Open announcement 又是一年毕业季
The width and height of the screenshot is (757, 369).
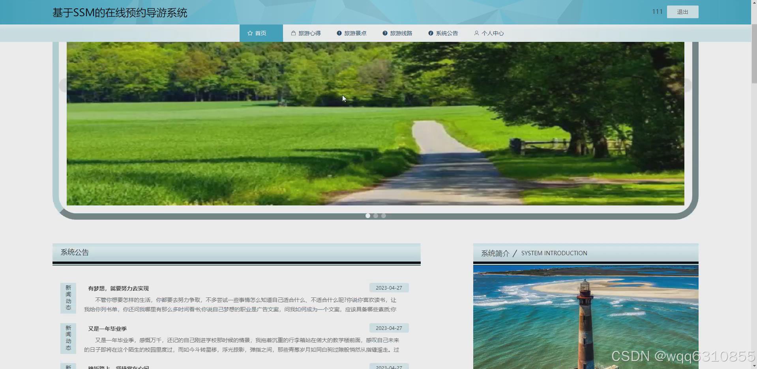(x=107, y=329)
